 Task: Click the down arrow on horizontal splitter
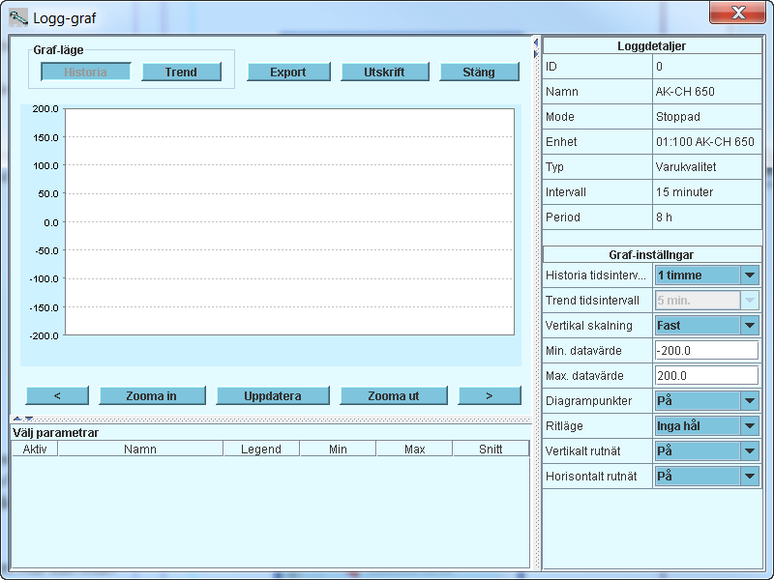(x=29, y=419)
